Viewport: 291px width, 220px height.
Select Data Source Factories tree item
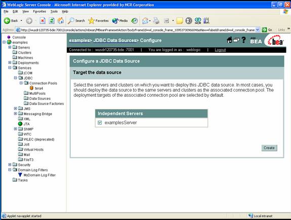[47, 103]
